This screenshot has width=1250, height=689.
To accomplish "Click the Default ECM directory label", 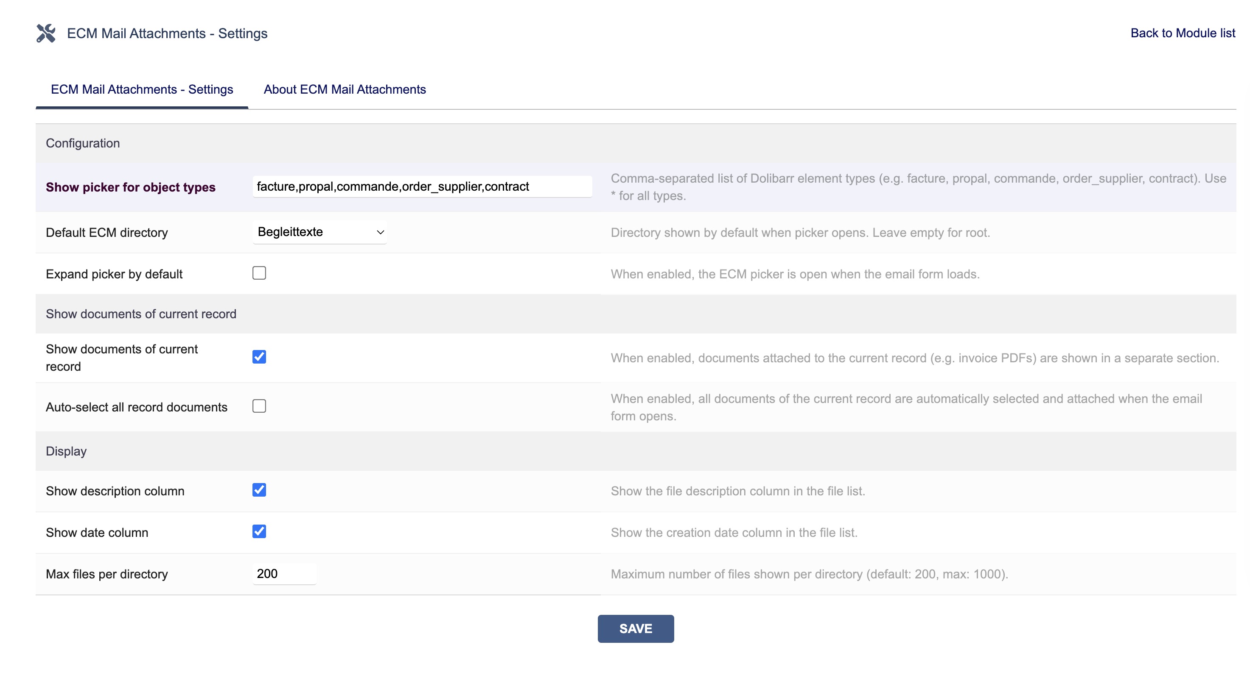I will click(x=107, y=233).
